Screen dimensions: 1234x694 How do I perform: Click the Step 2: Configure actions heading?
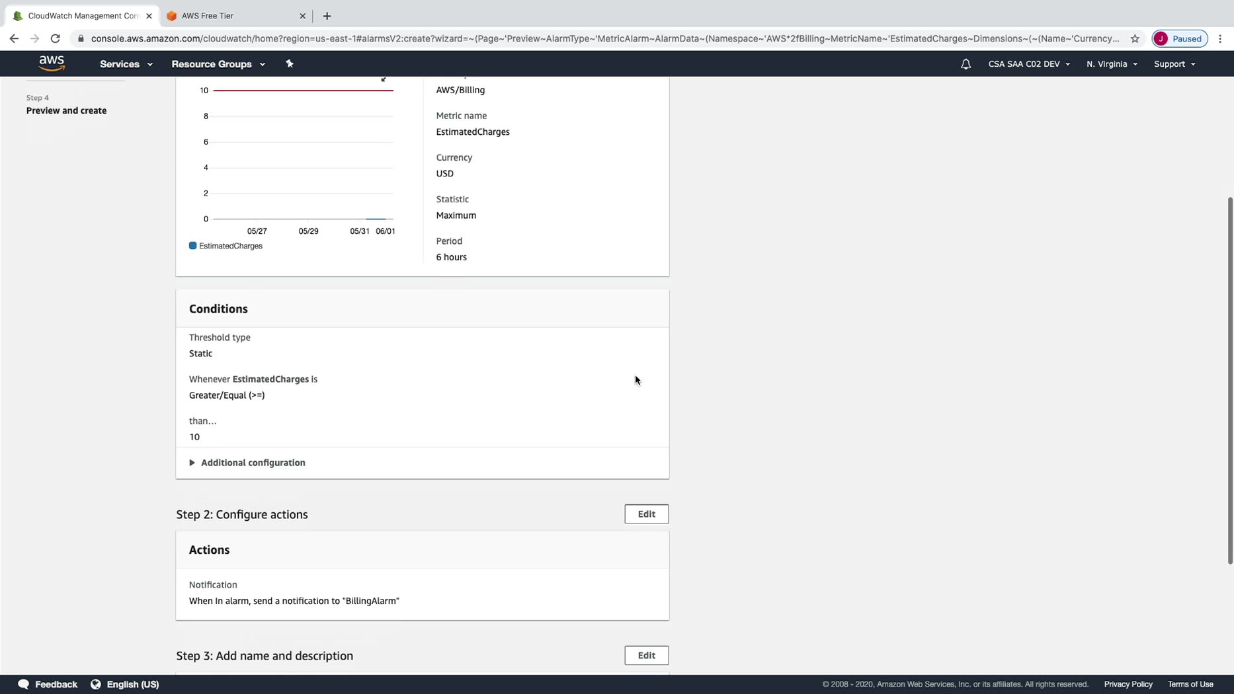point(242,514)
